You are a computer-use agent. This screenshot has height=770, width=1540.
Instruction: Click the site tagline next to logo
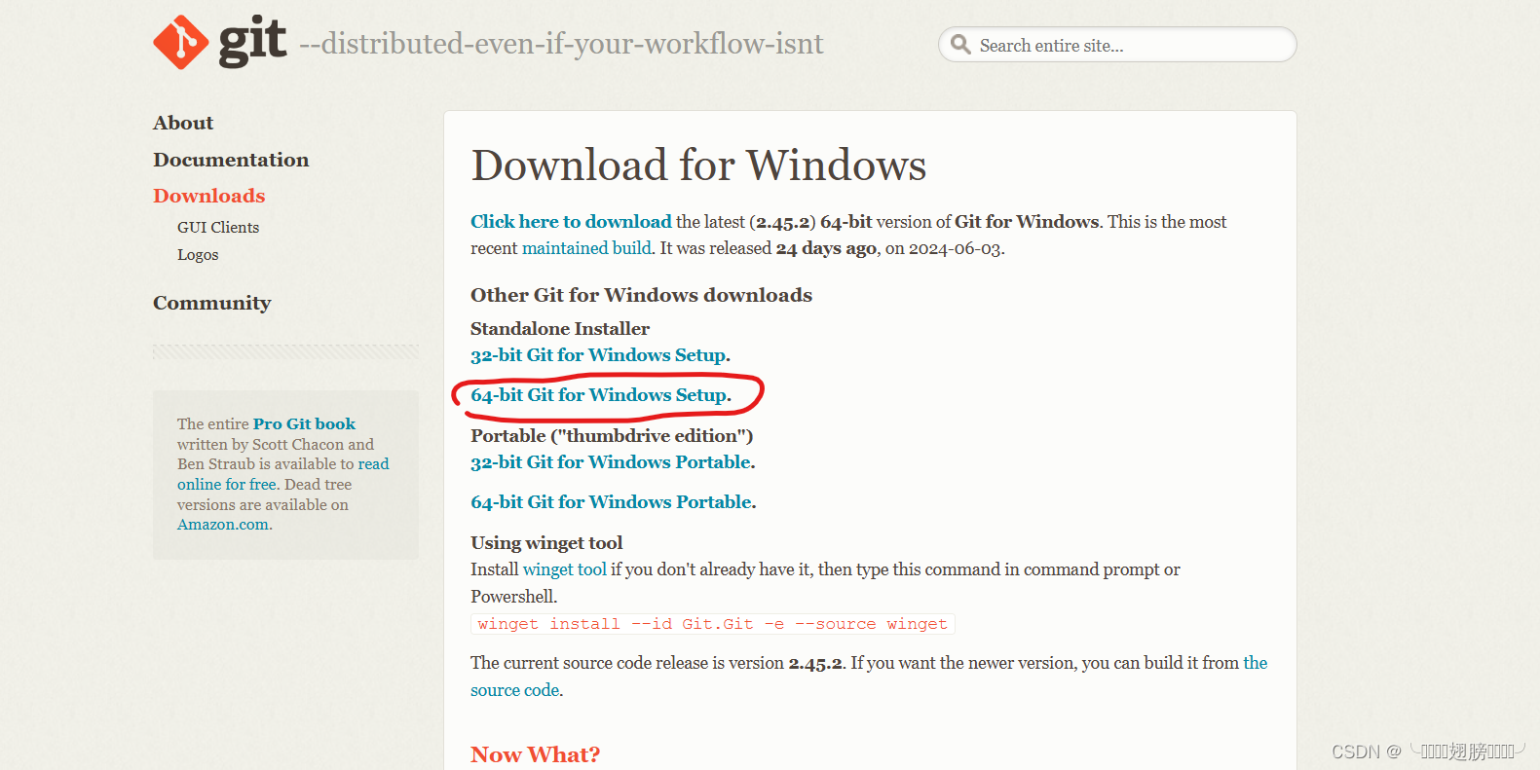click(x=561, y=44)
